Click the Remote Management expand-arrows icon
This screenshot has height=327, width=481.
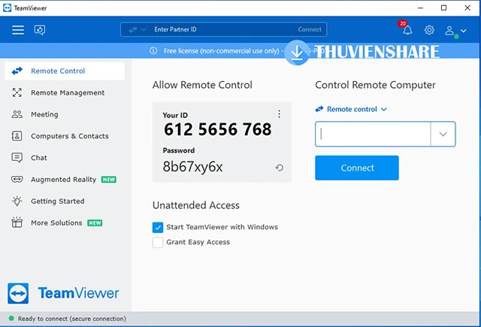coord(17,92)
